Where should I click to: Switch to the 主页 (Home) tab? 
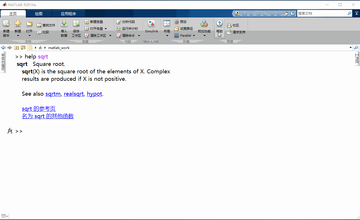pos(13,13)
